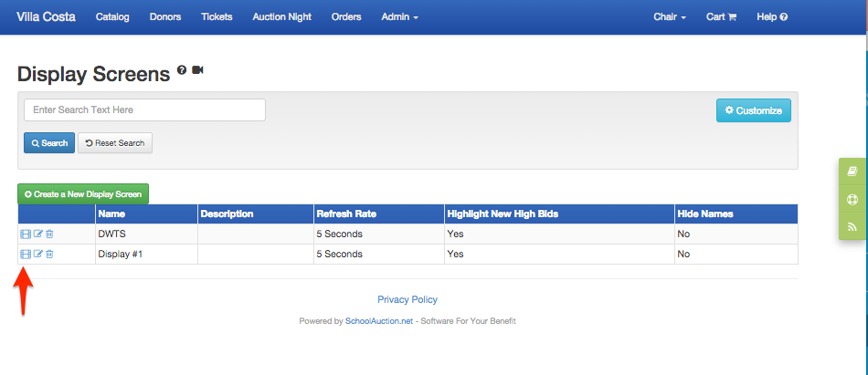Follow the Privacy Policy link
This screenshot has width=868, height=375.
pos(408,300)
